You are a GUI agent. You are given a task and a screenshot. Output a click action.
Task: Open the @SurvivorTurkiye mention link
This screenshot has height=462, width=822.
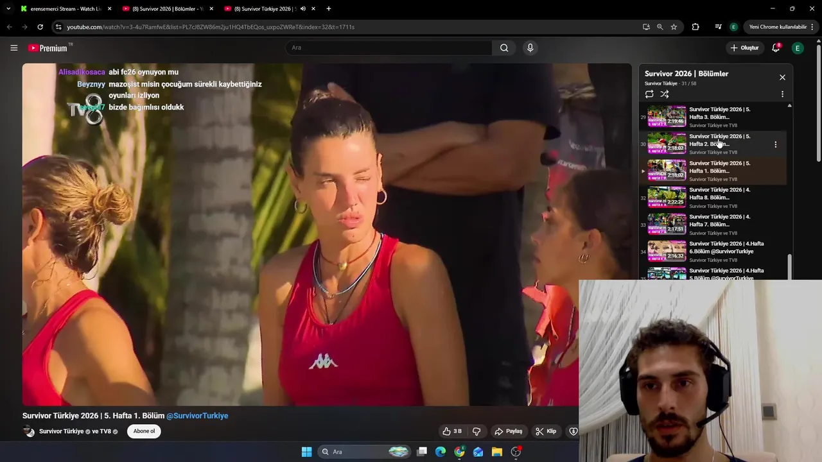(x=197, y=416)
